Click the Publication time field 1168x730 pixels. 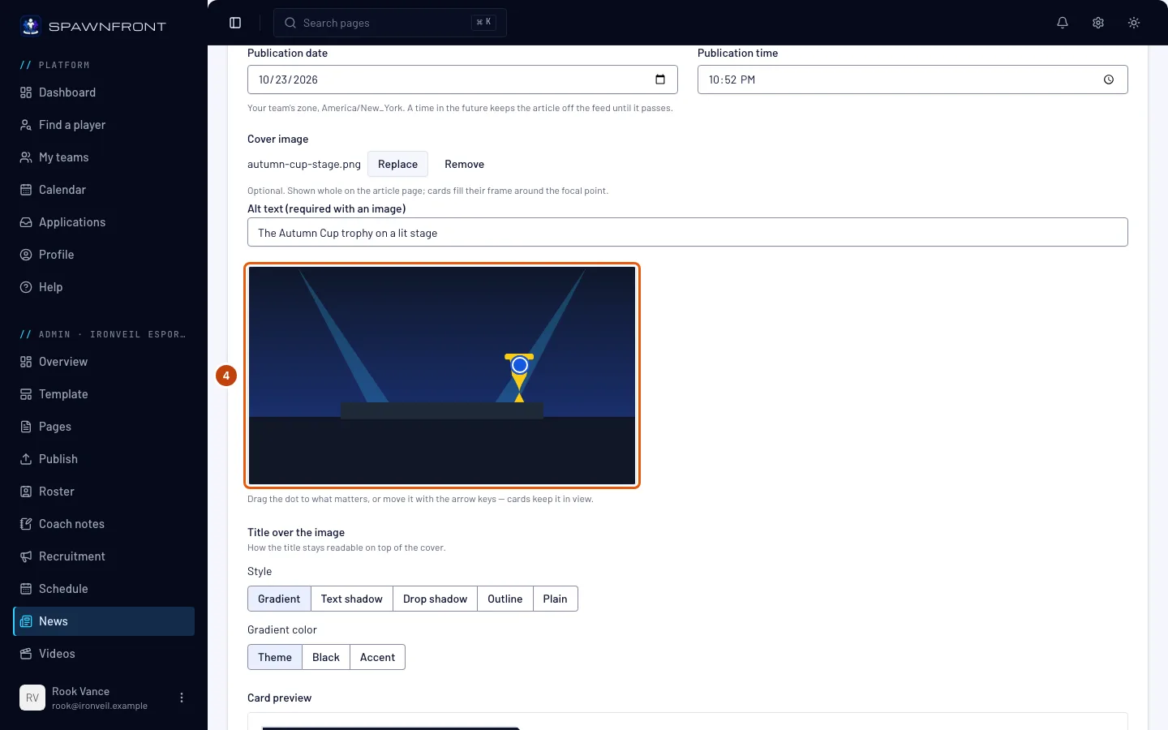coord(912,79)
